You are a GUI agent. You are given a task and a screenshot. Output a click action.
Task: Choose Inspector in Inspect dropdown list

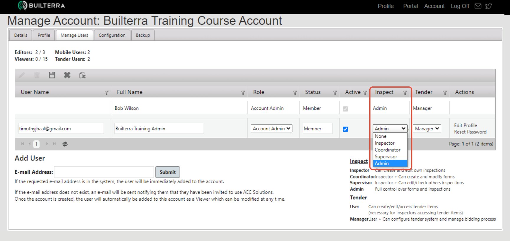click(x=390, y=143)
